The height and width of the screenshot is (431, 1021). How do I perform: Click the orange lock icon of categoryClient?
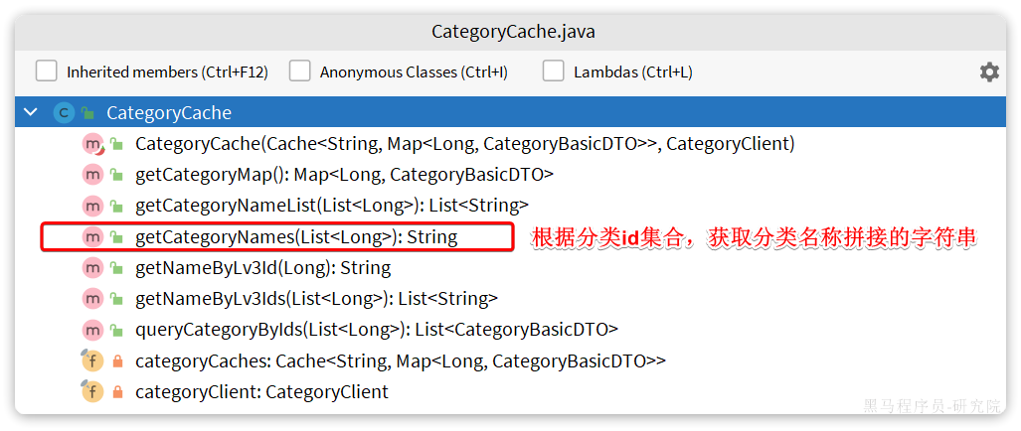[x=118, y=392]
